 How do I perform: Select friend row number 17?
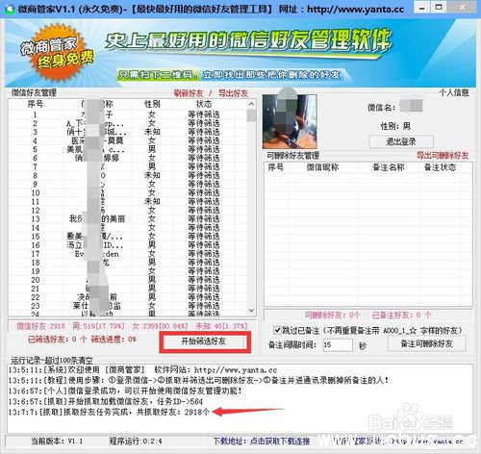[x=128, y=254]
